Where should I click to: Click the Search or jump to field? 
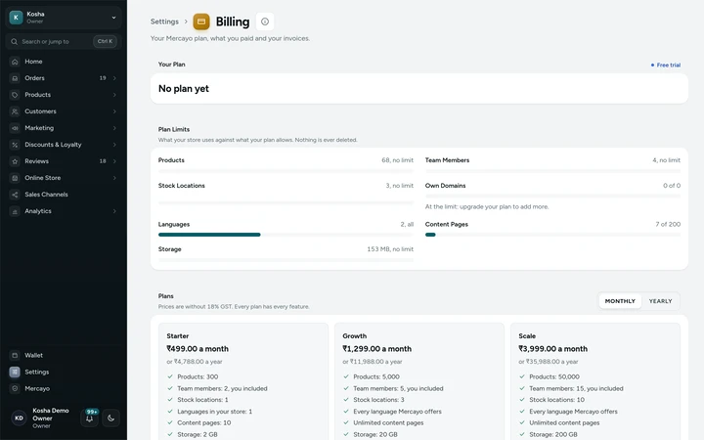pos(64,41)
